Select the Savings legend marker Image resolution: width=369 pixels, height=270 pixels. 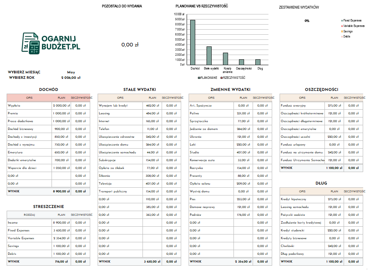coord(341,31)
